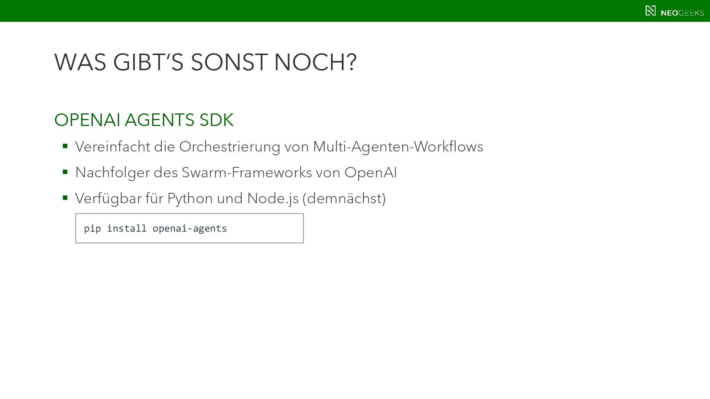The width and height of the screenshot is (710, 399).
Task: Click the green header bar
Action: tap(355, 11)
